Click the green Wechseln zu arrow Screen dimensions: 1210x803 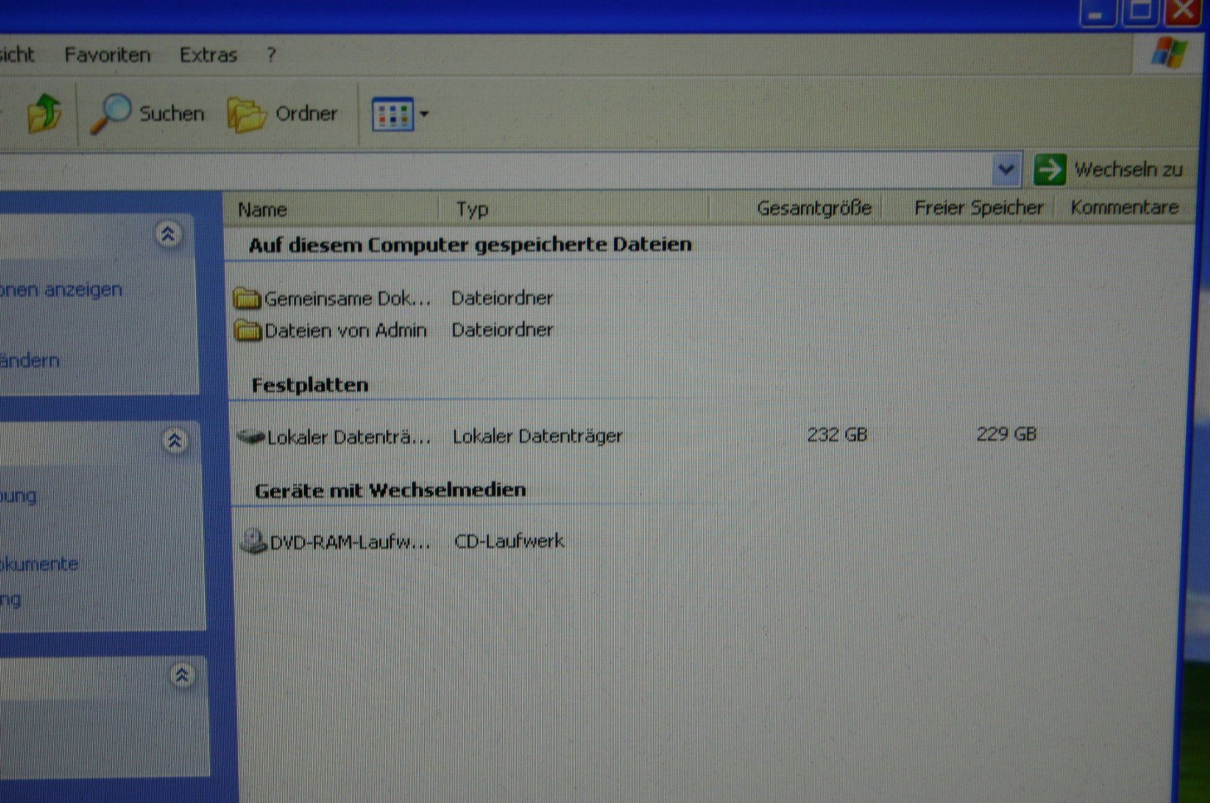coord(1050,169)
